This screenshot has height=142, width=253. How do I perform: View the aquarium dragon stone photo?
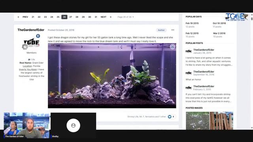click(112, 76)
